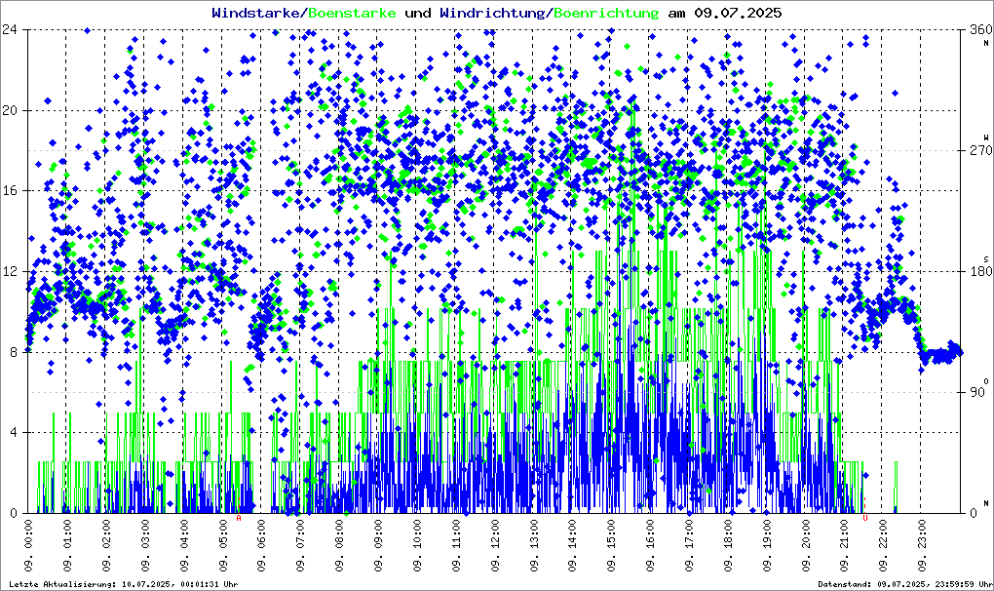The width and height of the screenshot is (994, 591).
Task: Click the '09. 16:00' time axis label
Action: click(650, 546)
